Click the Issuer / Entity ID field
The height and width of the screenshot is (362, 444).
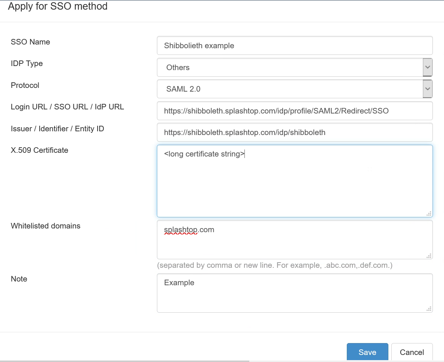click(295, 132)
